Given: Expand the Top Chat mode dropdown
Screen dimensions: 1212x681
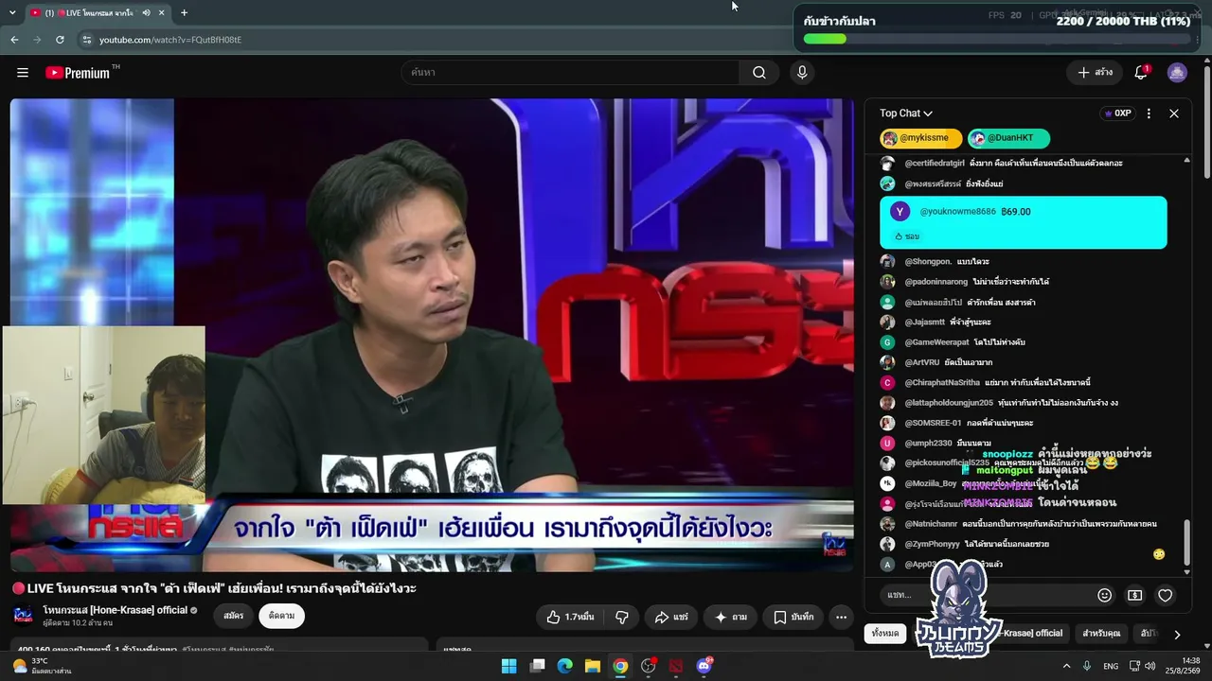Looking at the screenshot, I should tap(906, 113).
